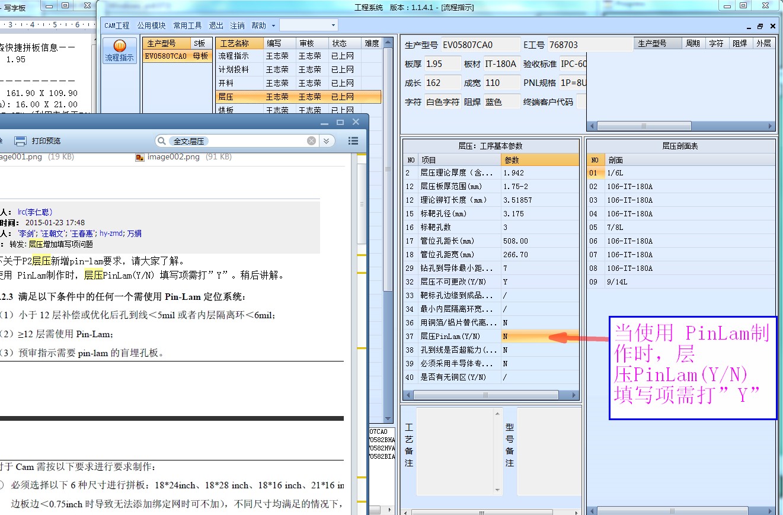The image size is (783, 515).
Task: Open the 公用模块 menu
Action: [x=151, y=25]
